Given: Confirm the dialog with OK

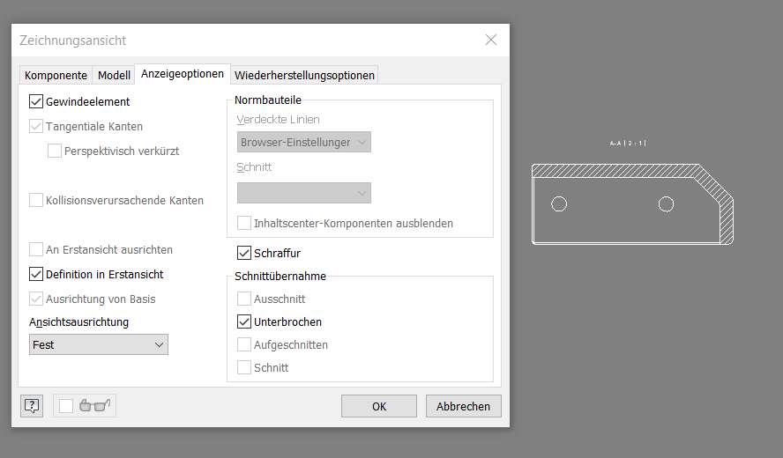Looking at the screenshot, I should point(379,406).
